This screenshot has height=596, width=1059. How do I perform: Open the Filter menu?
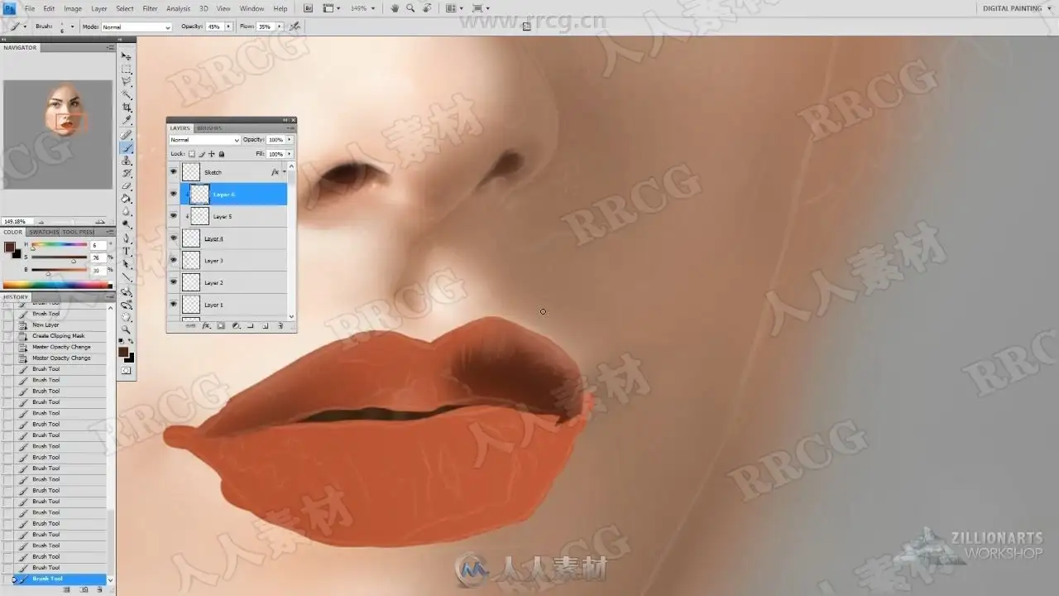(150, 8)
